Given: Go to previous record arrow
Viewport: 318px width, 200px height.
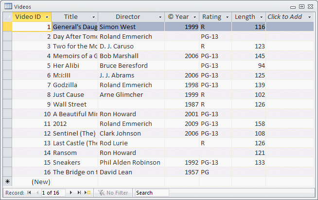Looking at the screenshot, I should (x=37, y=193).
